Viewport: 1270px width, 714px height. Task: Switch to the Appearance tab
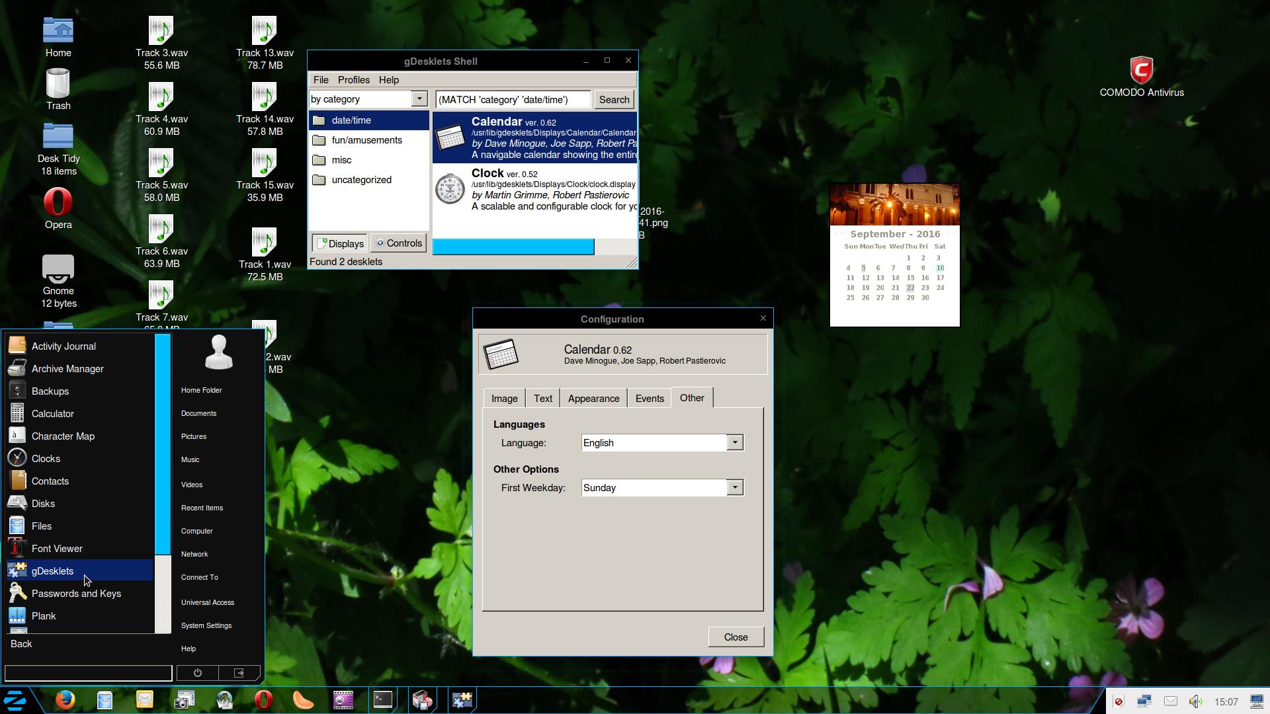point(593,399)
